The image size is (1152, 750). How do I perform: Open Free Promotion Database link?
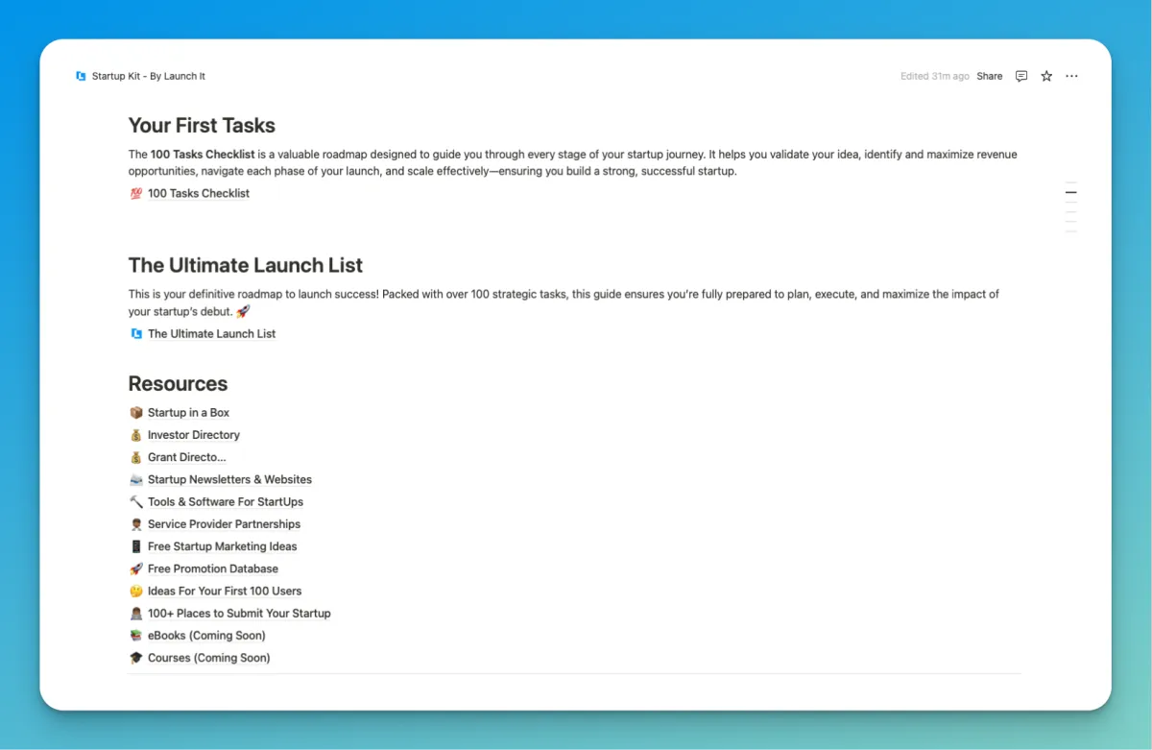pos(213,569)
